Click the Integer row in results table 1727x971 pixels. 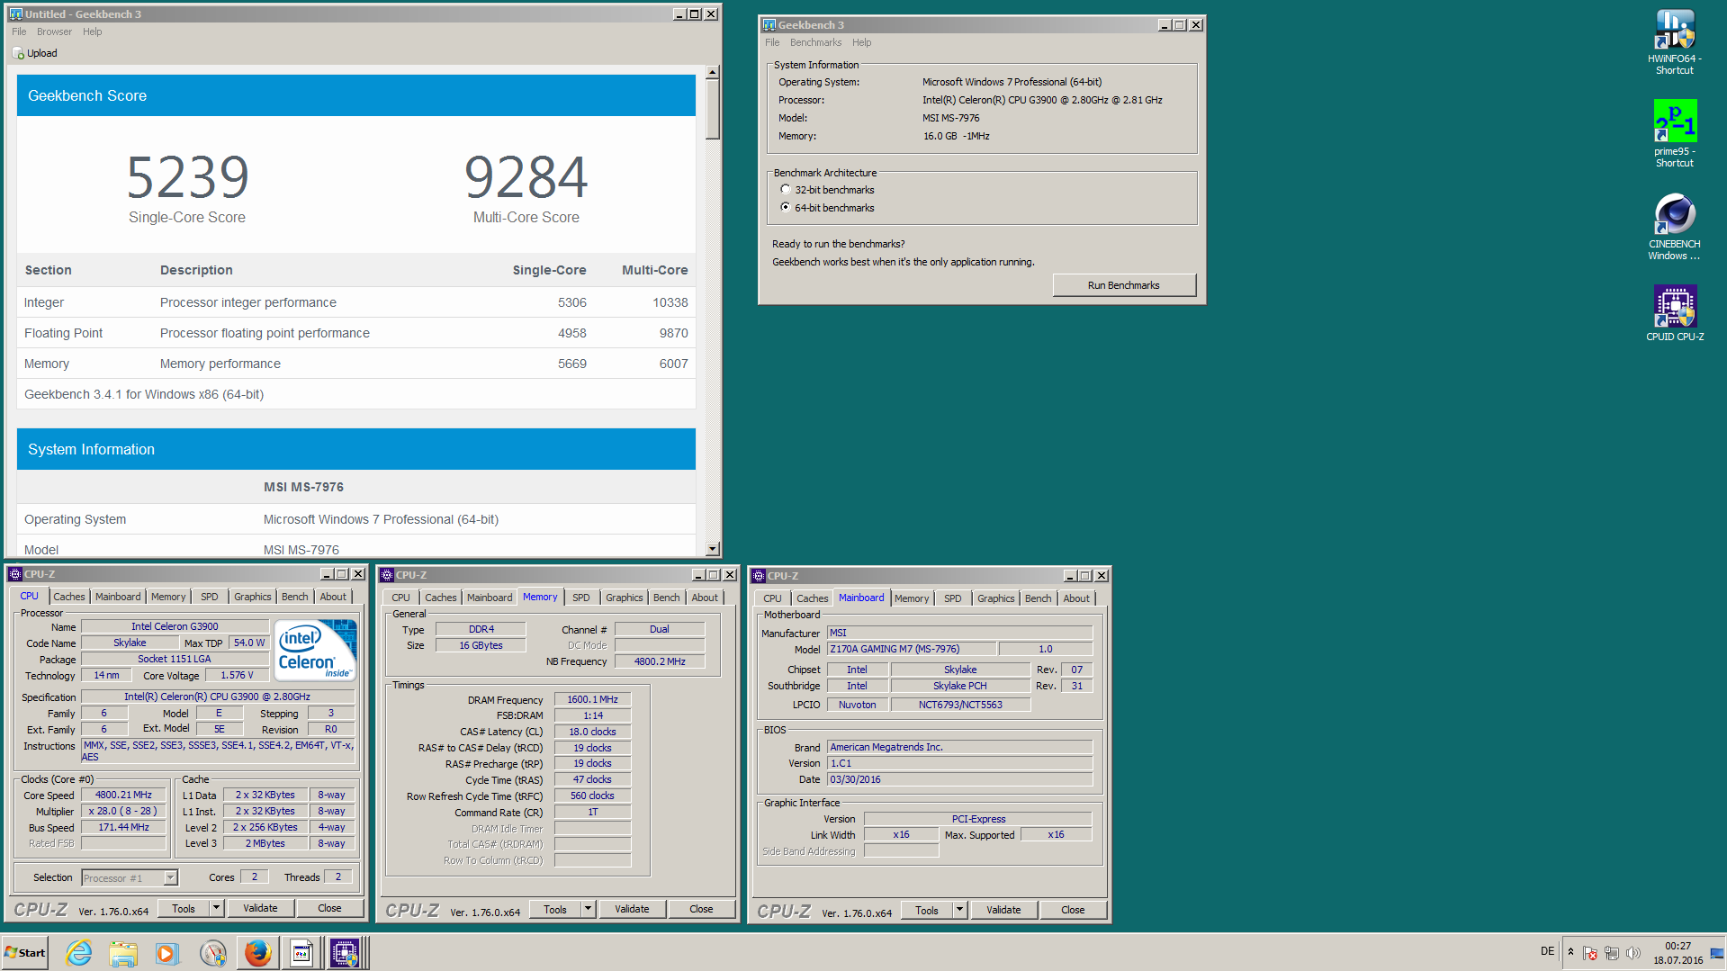(x=356, y=302)
